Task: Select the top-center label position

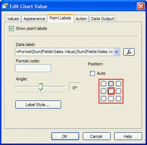Action: tap(111, 84)
